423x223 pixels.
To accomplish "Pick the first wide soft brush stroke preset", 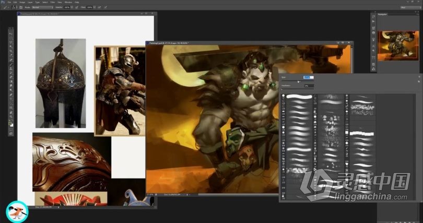I will 299,96.
